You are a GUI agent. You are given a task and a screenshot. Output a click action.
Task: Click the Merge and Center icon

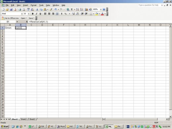pos(57,14)
